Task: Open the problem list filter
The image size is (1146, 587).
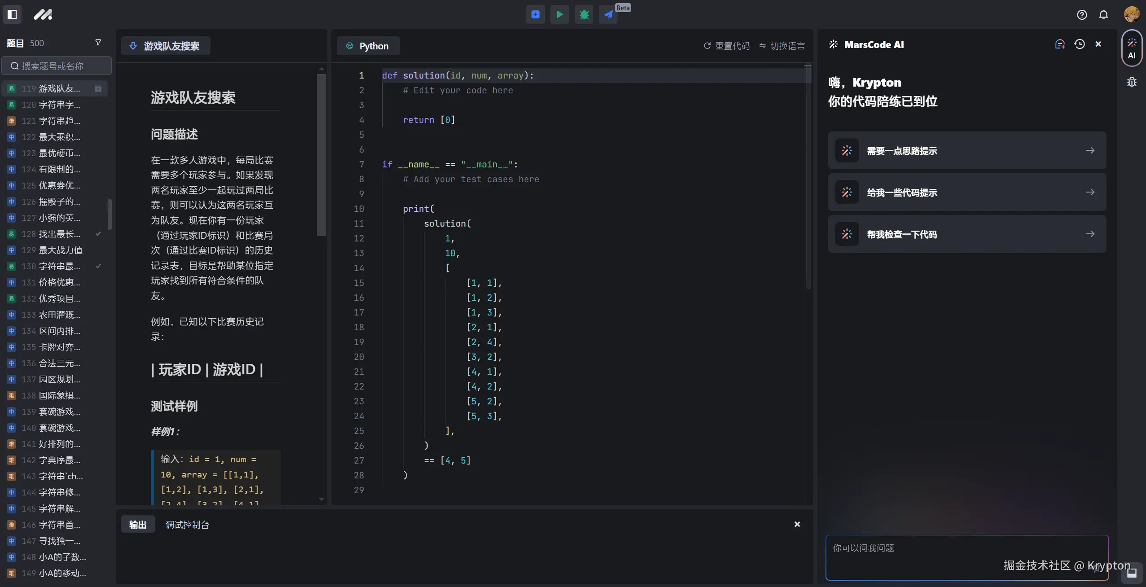Action: point(98,43)
